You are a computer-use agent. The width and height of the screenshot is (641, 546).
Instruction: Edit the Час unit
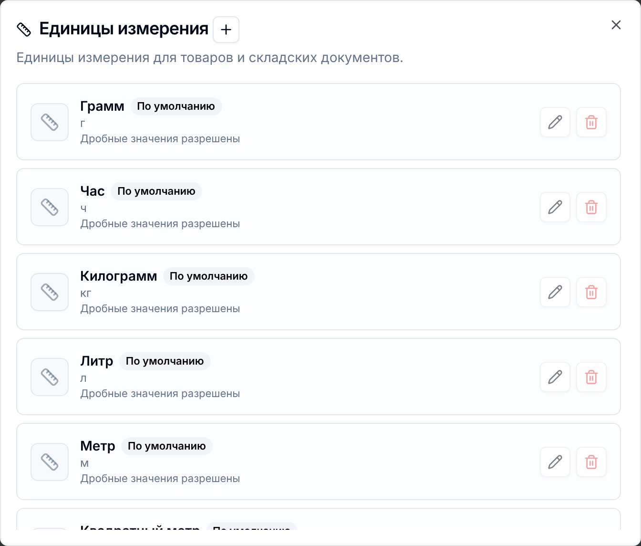(555, 207)
